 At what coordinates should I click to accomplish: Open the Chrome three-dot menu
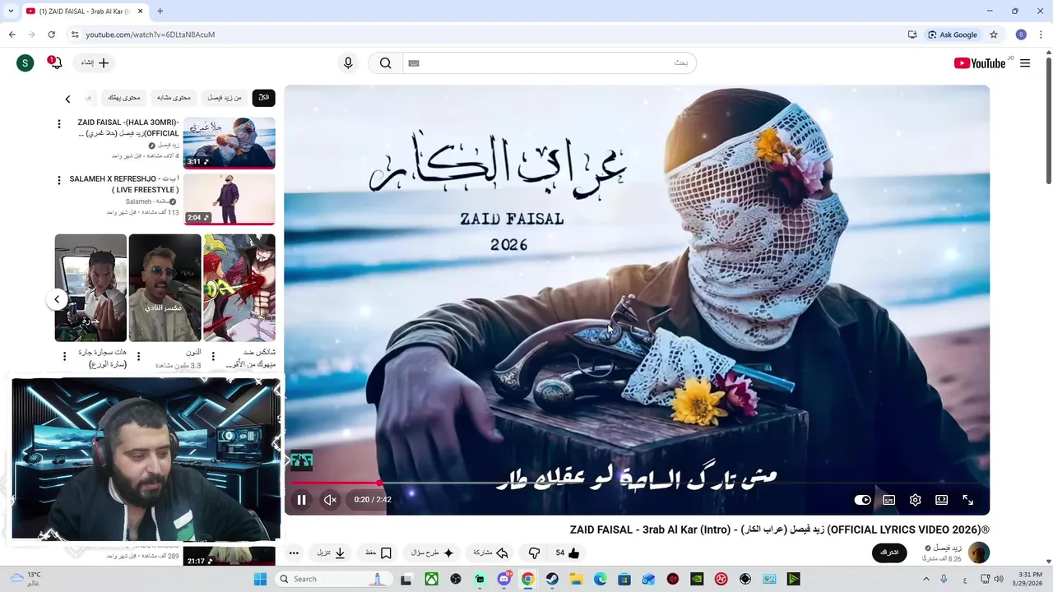[1041, 35]
